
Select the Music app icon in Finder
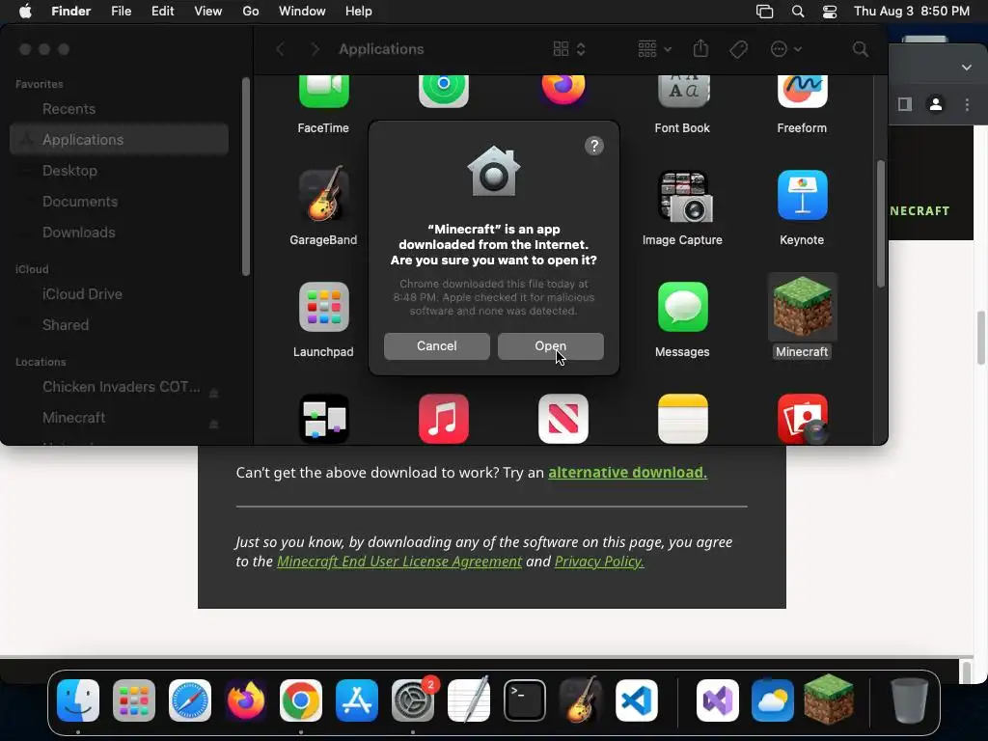tap(444, 419)
